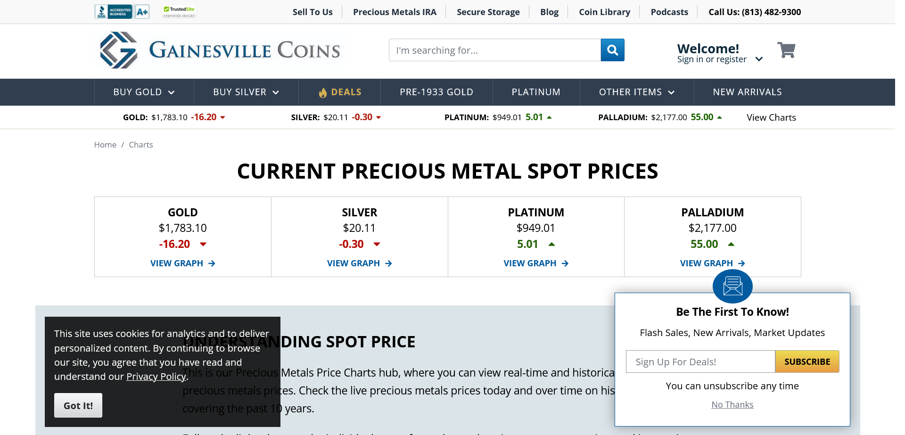
Task: Click the yellow Subscribe button
Action: click(x=807, y=361)
